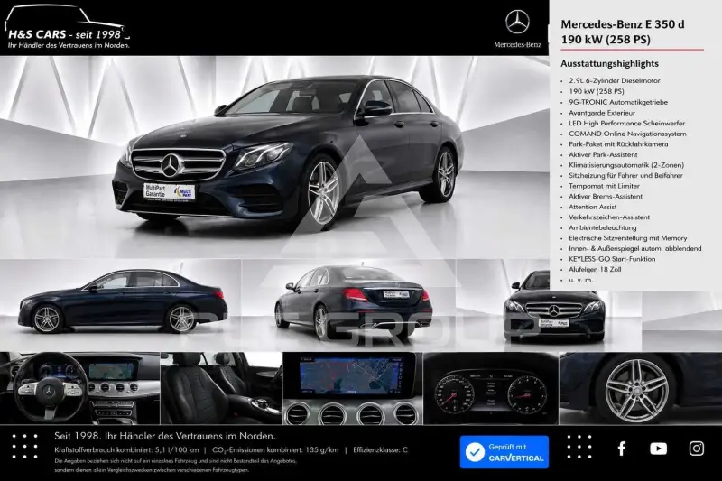Click footer slogan 'Seit 1998. Ihr Händler...'
Viewport: 722px width, 481px height.
point(165,436)
